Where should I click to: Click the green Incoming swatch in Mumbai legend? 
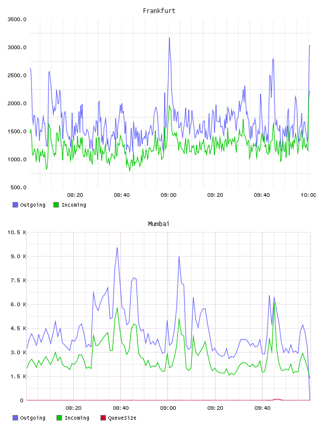tap(59, 418)
